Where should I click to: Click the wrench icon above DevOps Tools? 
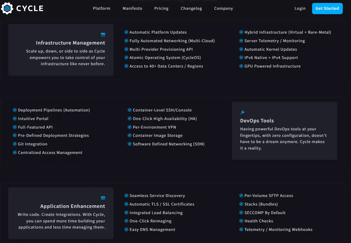(242, 112)
